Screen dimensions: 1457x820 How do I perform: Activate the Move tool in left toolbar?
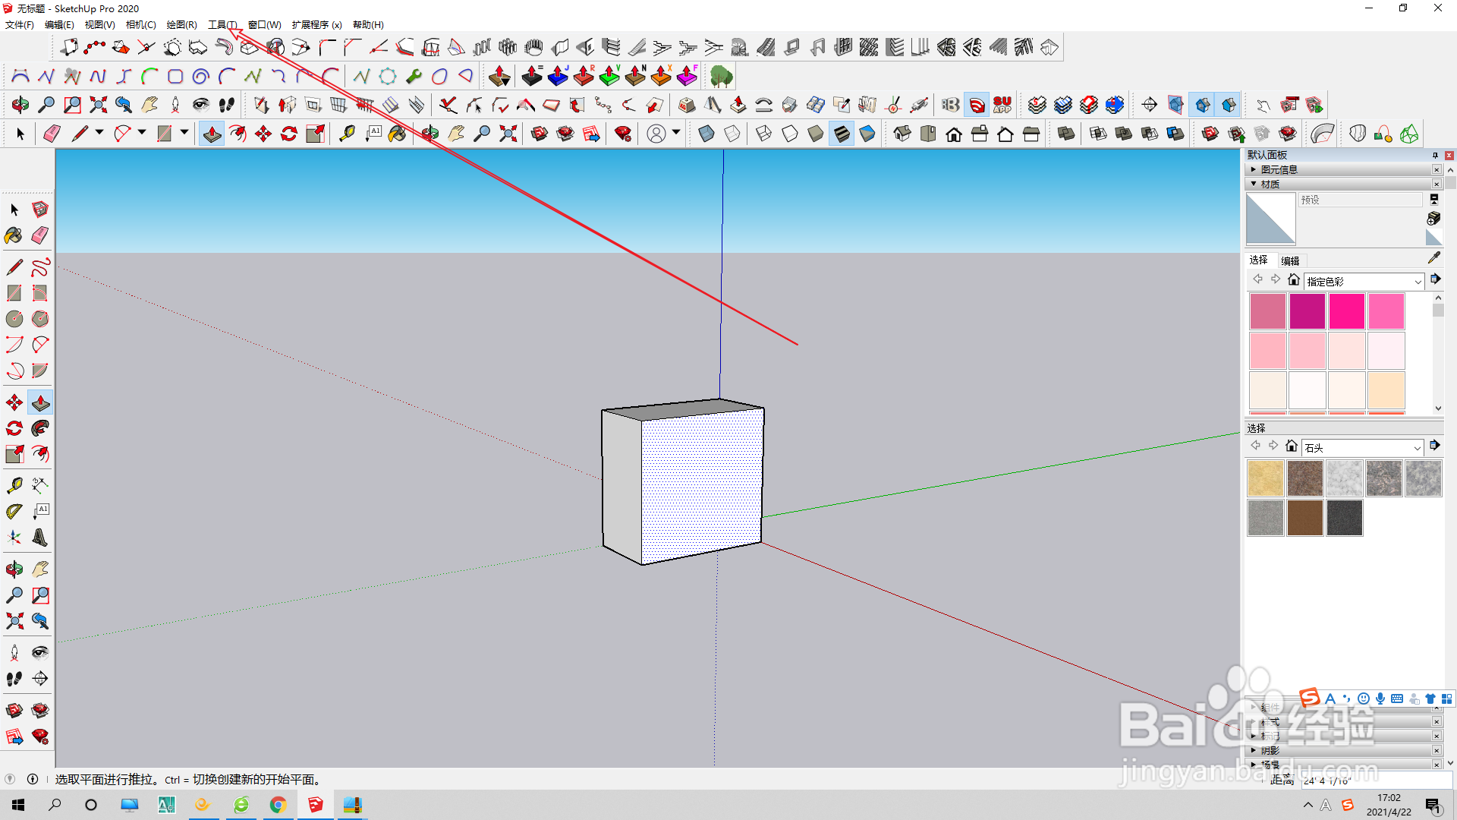click(x=14, y=402)
